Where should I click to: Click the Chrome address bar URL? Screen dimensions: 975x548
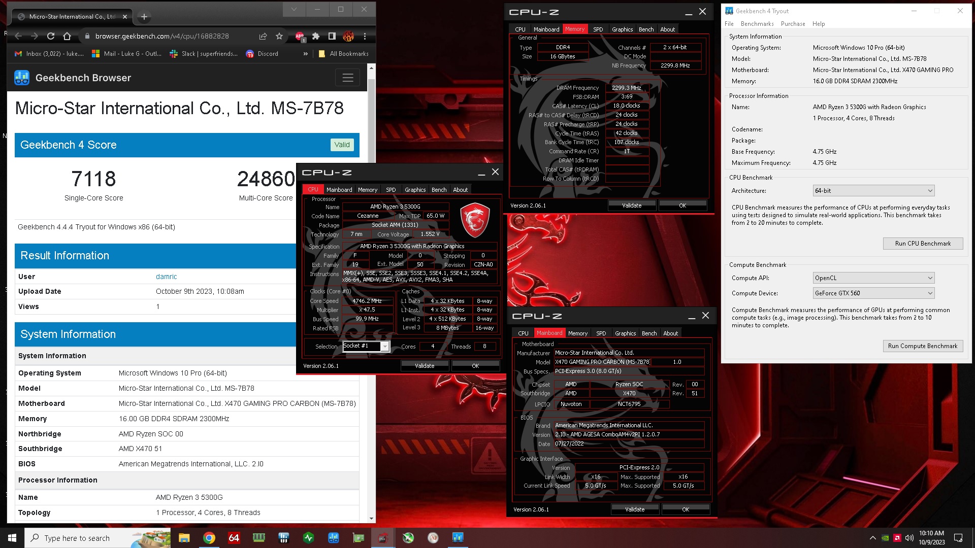click(x=162, y=36)
